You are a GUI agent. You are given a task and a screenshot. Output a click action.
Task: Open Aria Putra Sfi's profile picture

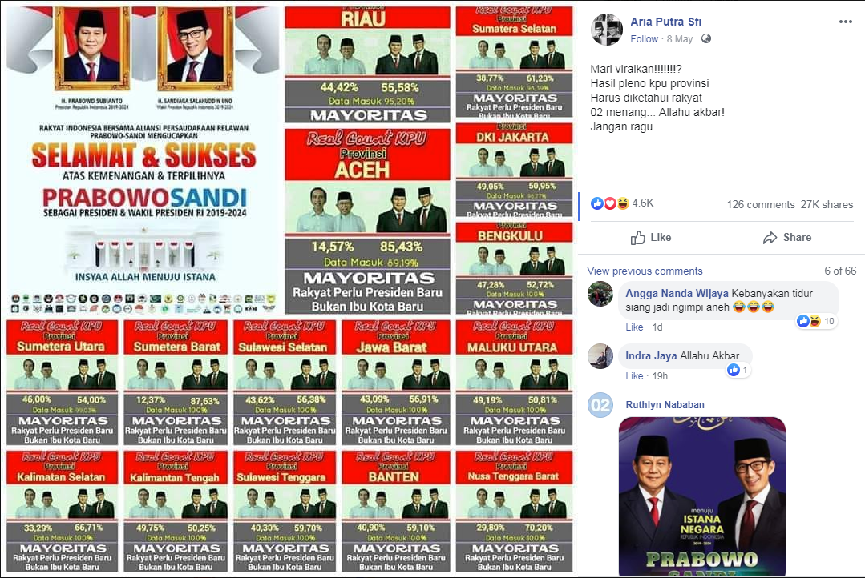click(x=607, y=29)
